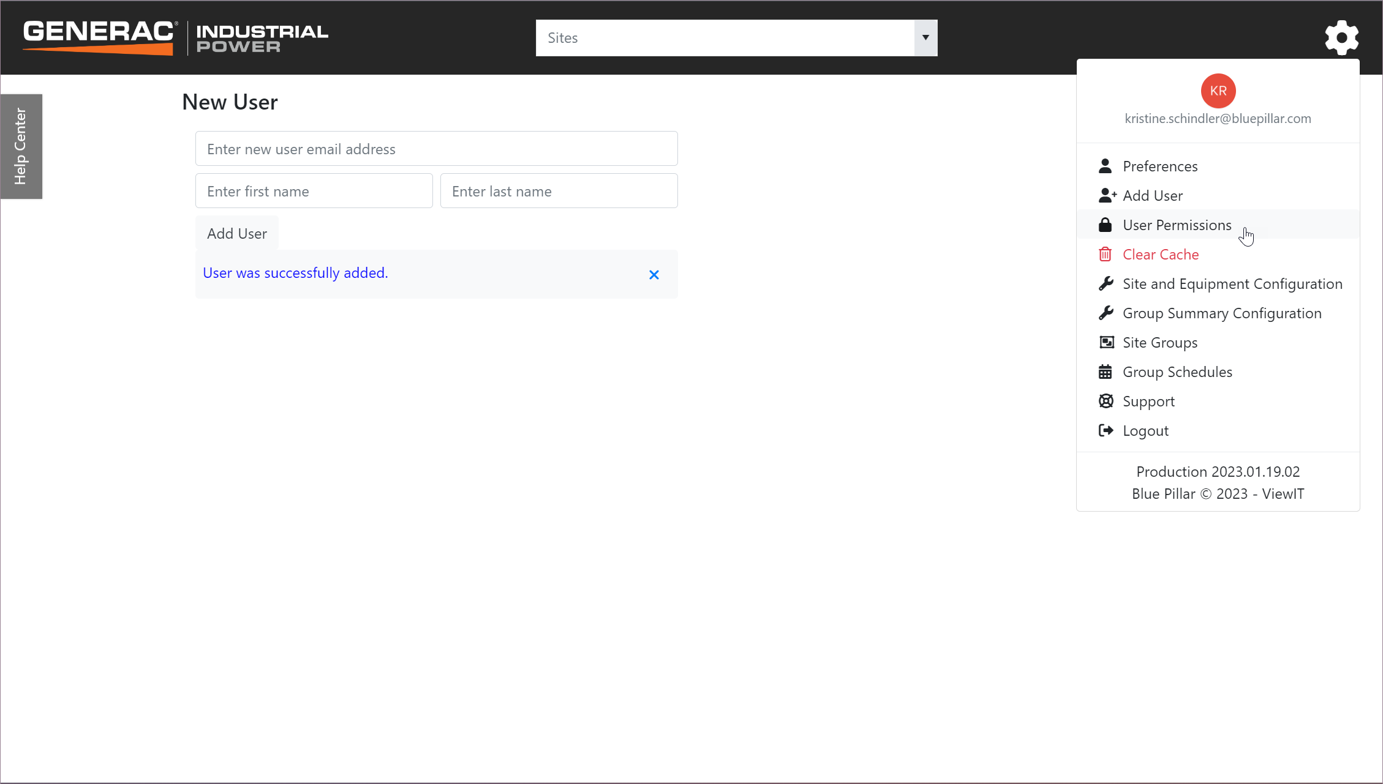Click the red trash icon for Clear Cache

point(1105,255)
